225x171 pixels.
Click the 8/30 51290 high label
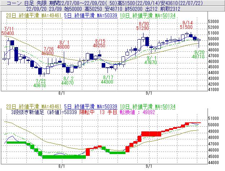(143, 26)
